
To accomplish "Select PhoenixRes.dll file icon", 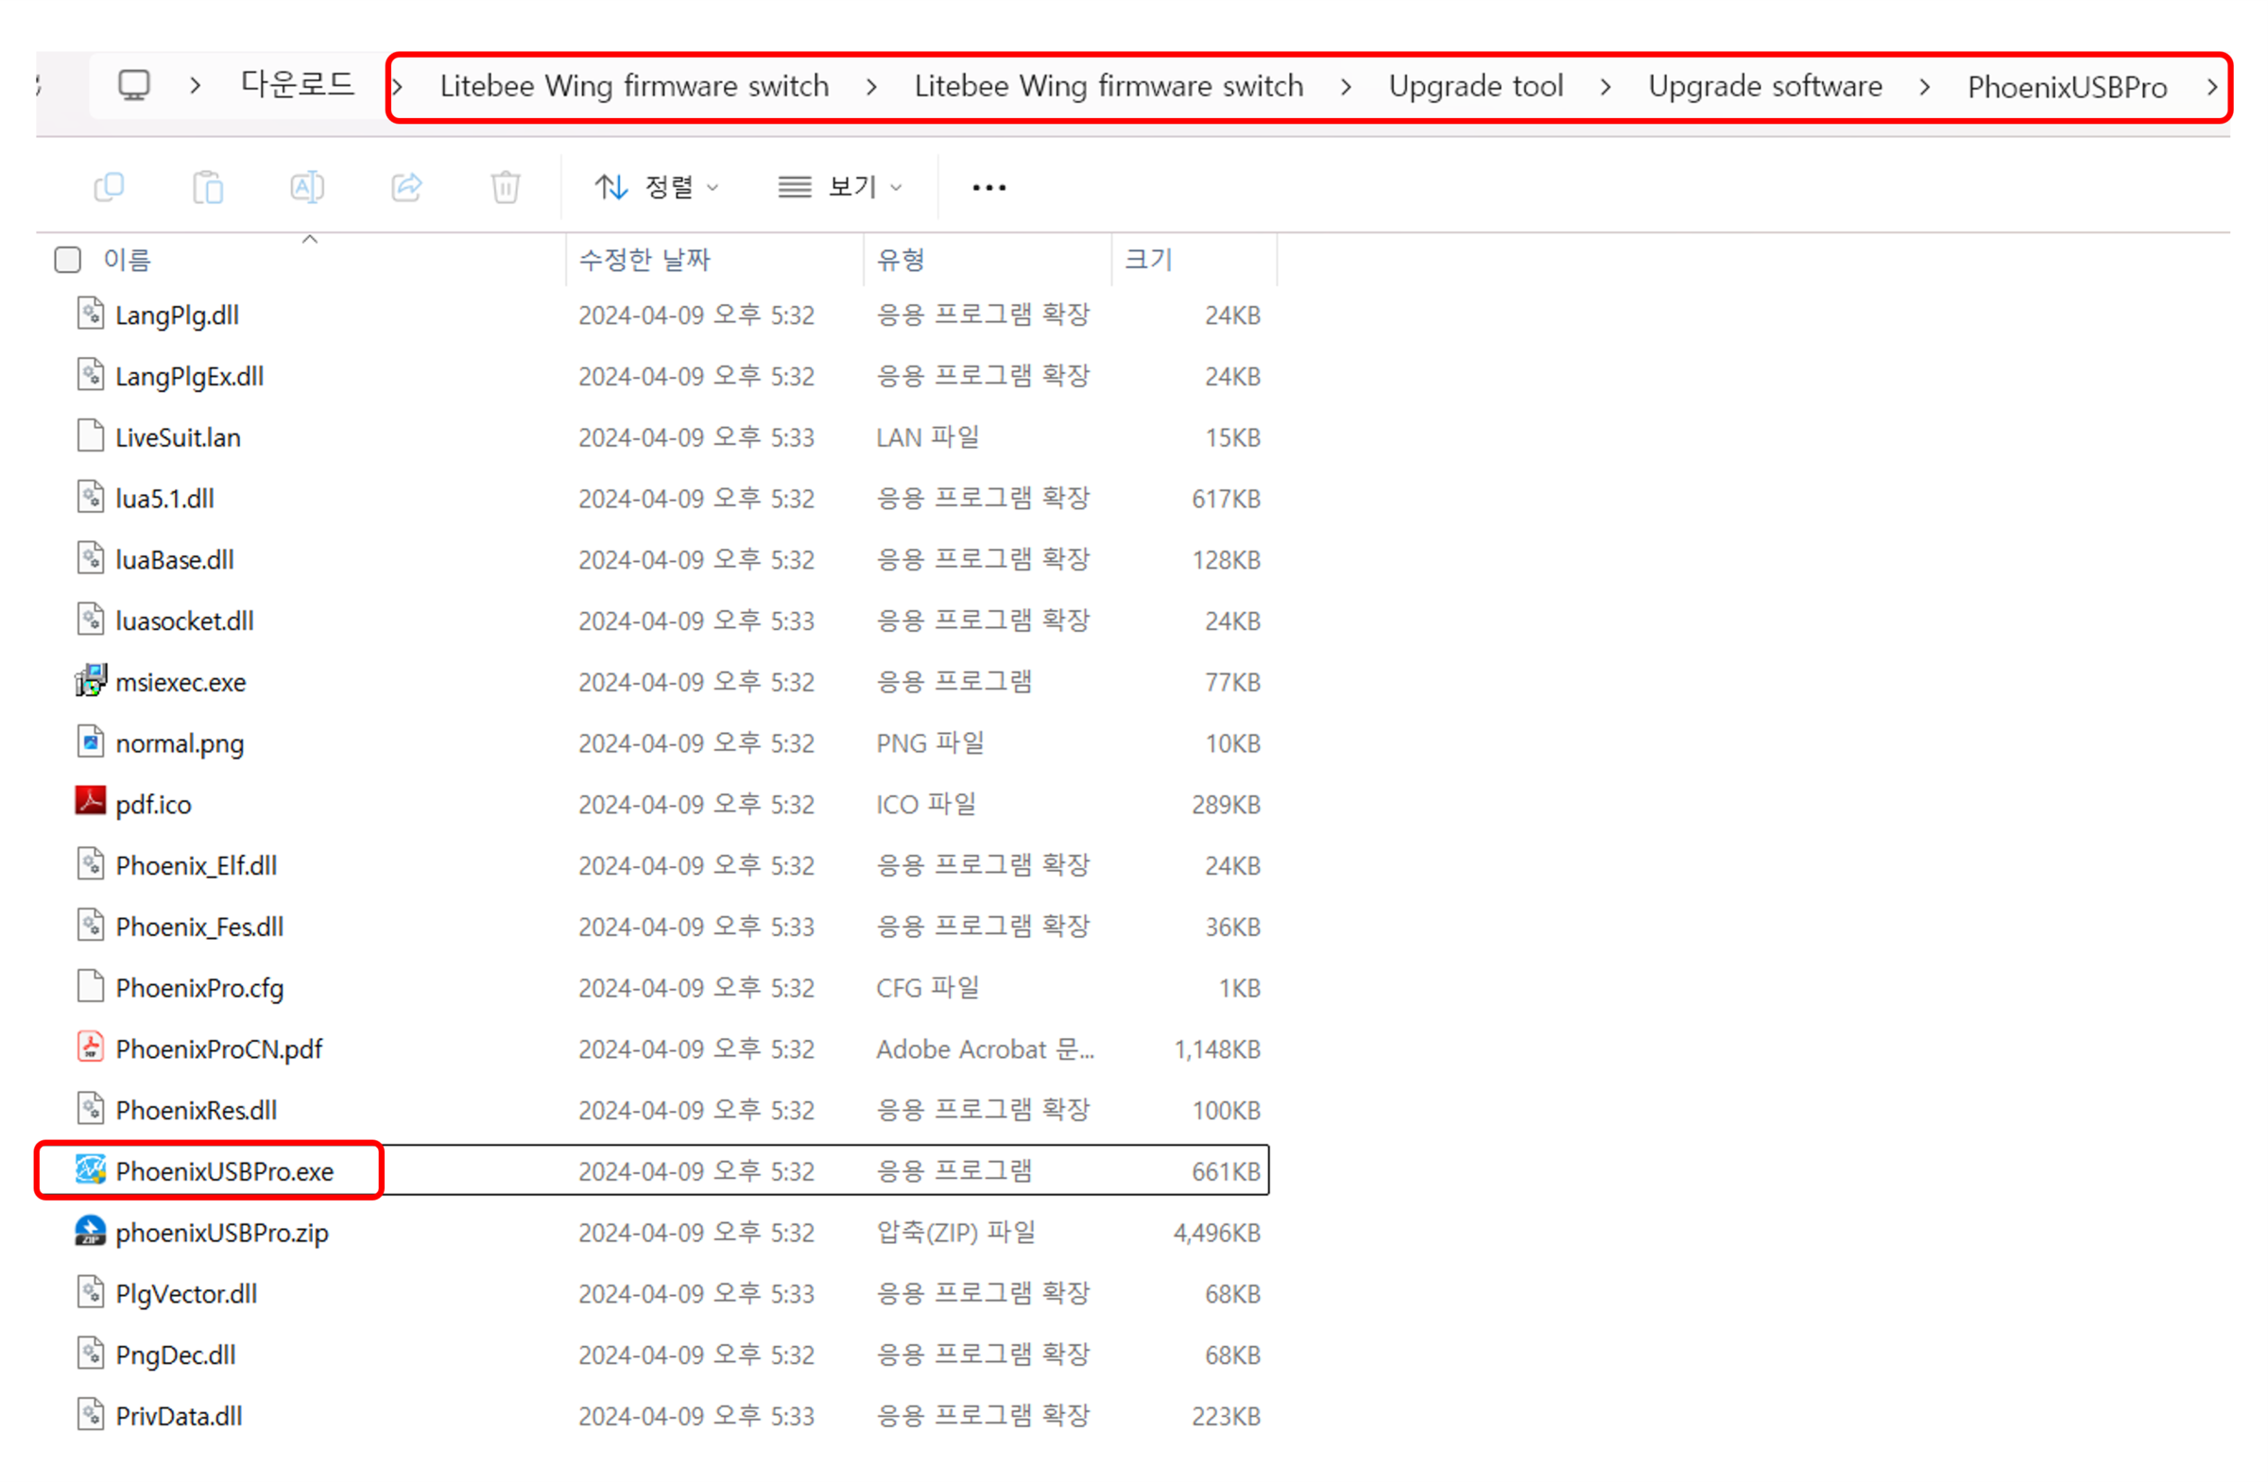I will 91,1109.
